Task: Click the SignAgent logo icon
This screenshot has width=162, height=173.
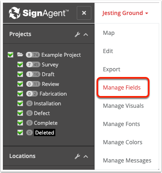Action: (x=15, y=13)
